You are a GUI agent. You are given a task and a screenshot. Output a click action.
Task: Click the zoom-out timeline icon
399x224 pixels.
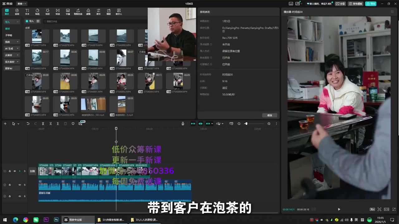239,124
